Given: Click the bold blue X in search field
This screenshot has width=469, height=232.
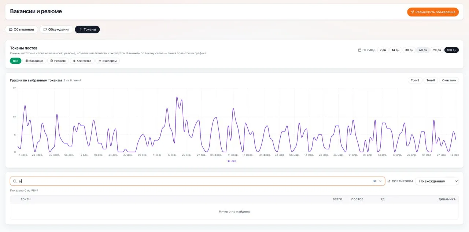Looking at the screenshot, I should (x=374, y=181).
